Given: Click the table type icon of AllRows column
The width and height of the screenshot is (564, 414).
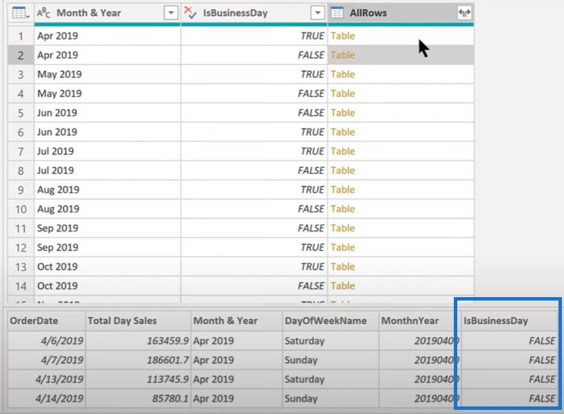Looking at the screenshot, I should coord(337,13).
